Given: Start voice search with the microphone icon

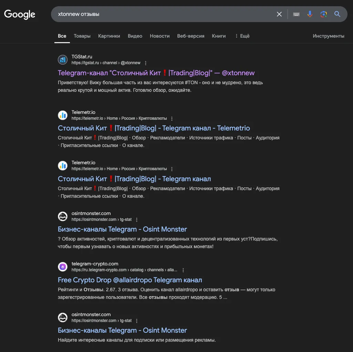Looking at the screenshot, I should (x=310, y=14).
